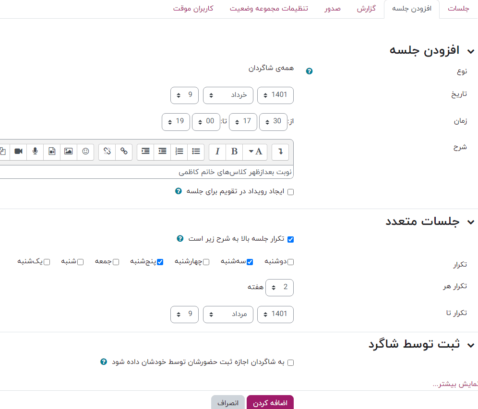Open the repeat interval dropdown set to 2
The image size is (478, 409).
279,287
